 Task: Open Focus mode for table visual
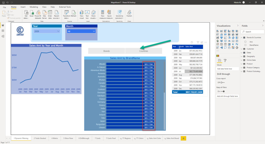[202, 42]
